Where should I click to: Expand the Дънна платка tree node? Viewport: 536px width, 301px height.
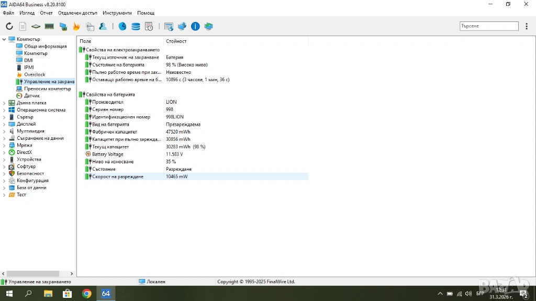pos(4,103)
